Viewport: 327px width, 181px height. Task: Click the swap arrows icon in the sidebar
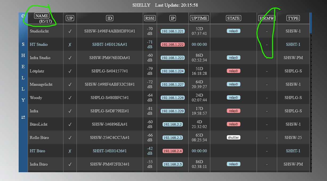coord(23,117)
